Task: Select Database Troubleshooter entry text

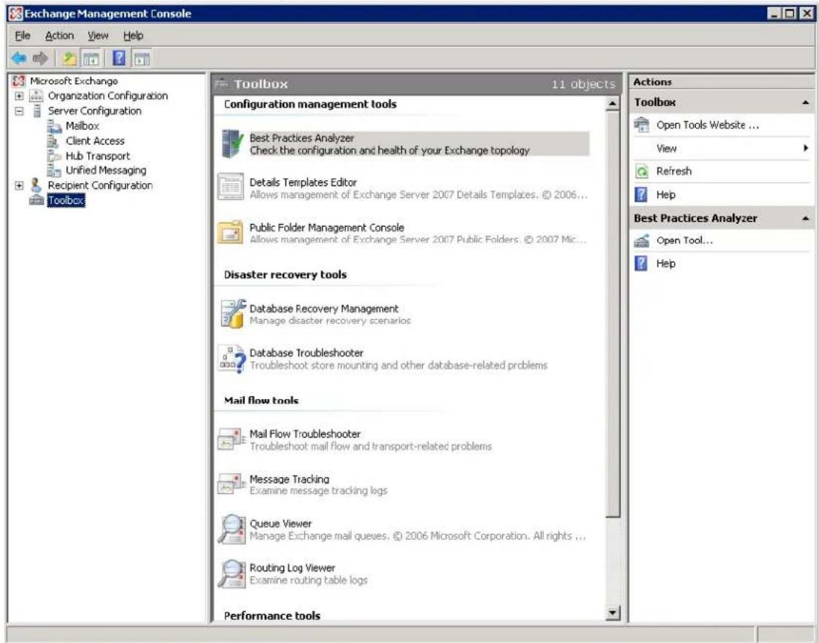Action: point(306,353)
